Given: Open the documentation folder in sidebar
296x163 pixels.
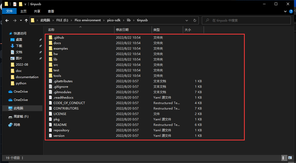Looking at the screenshot, I should click(x=27, y=77).
